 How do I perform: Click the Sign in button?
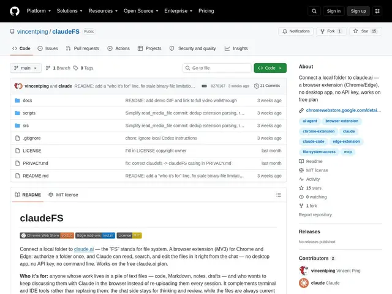tap(333, 11)
